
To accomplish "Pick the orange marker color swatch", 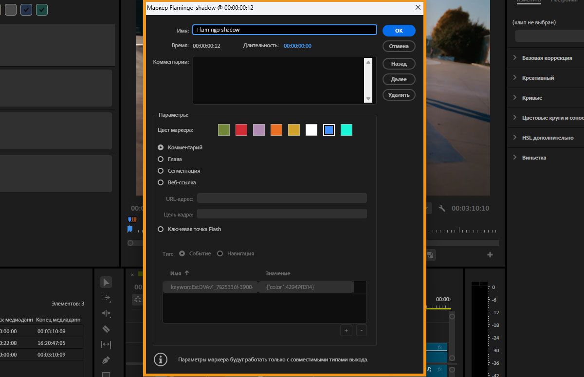I will click(276, 129).
